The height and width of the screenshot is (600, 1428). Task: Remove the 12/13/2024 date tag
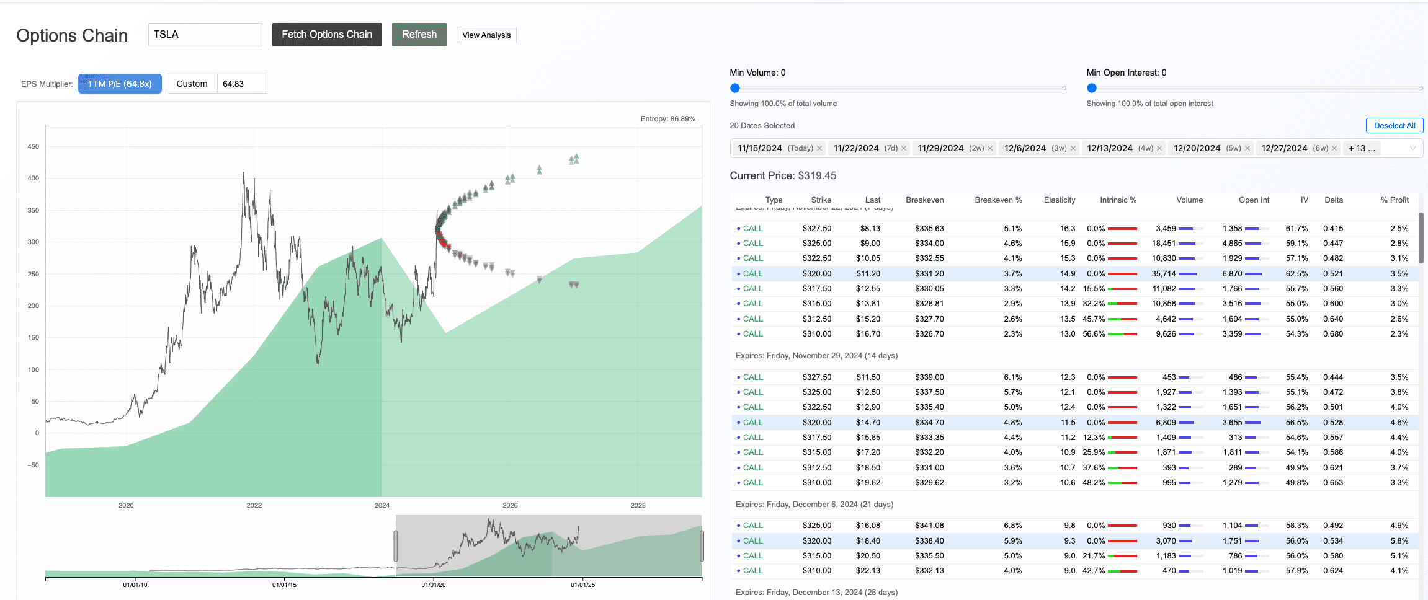click(x=1159, y=149)
